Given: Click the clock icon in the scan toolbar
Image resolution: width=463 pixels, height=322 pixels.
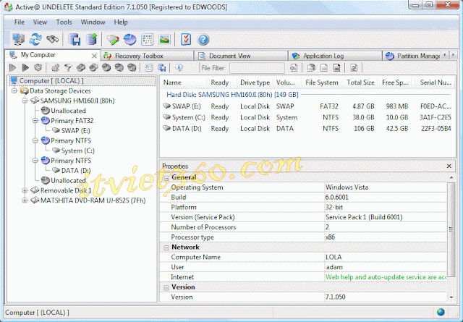Looking at the screenshot, I should [x=38, y=67].
